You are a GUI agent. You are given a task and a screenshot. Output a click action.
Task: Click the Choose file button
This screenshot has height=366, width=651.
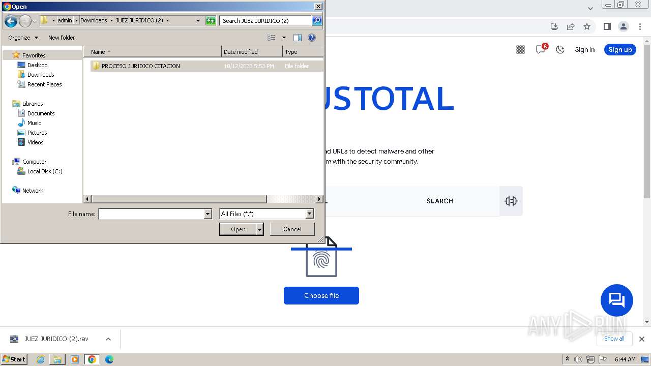pos(321,296)
